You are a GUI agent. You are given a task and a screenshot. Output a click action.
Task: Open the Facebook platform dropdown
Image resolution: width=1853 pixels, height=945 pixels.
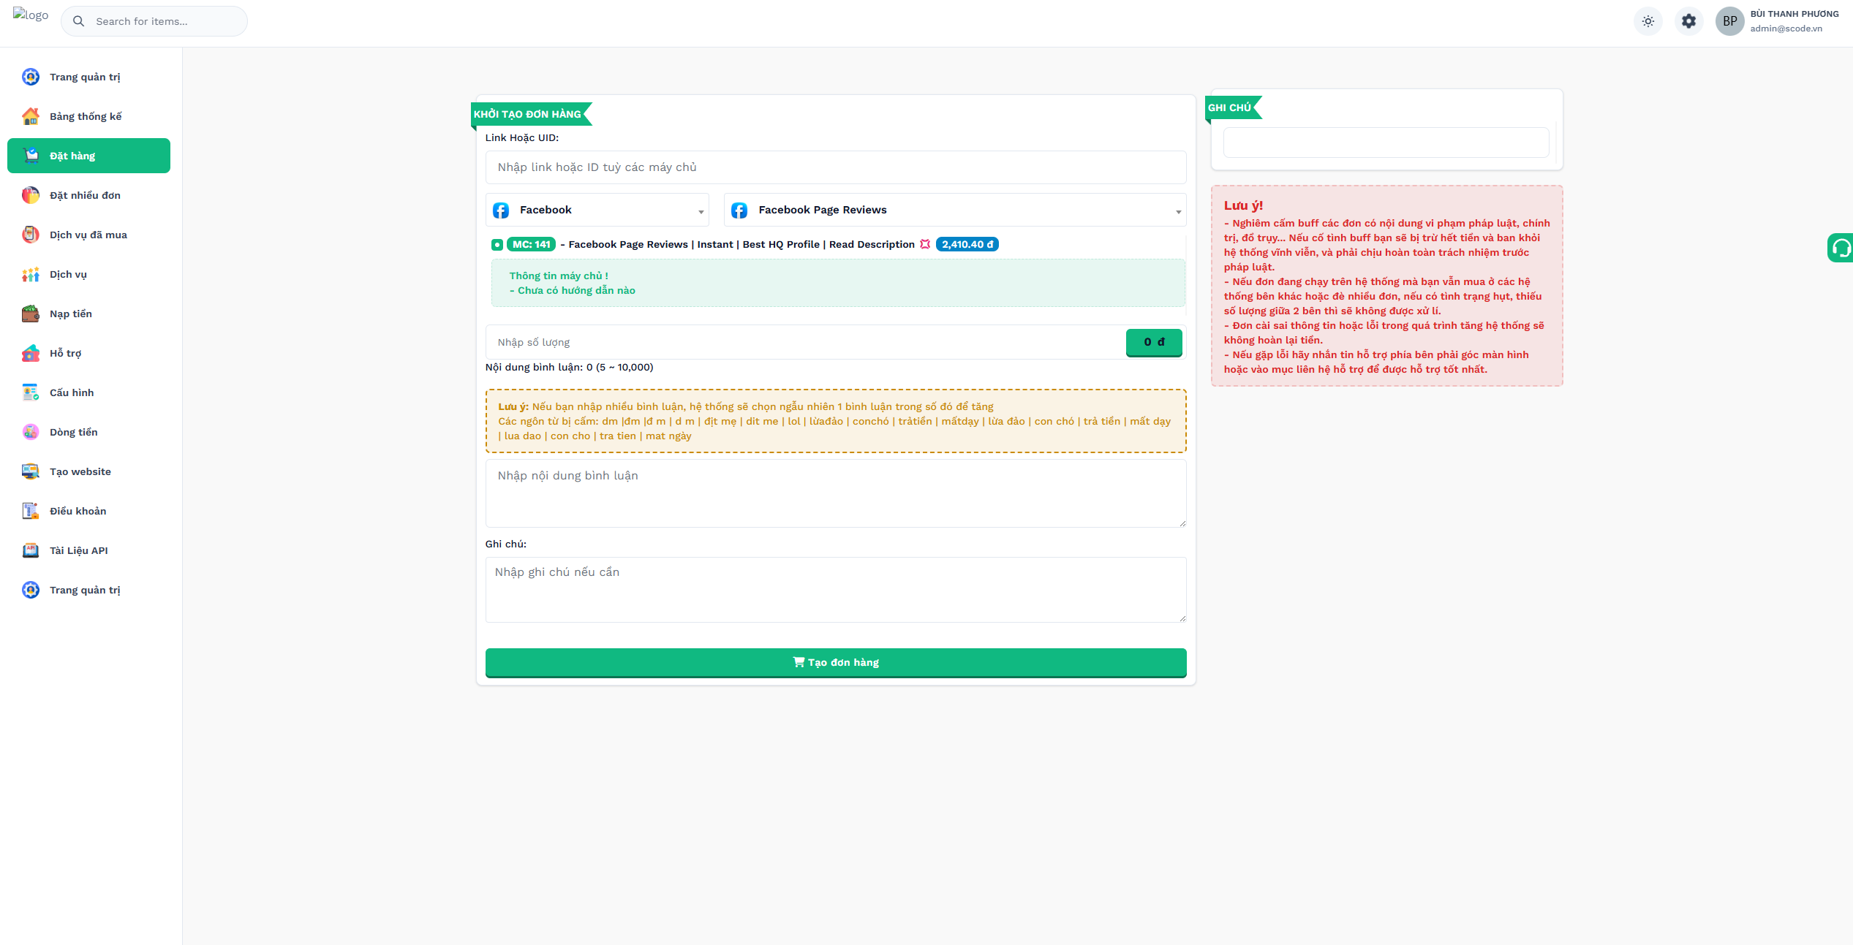[597, 210]
